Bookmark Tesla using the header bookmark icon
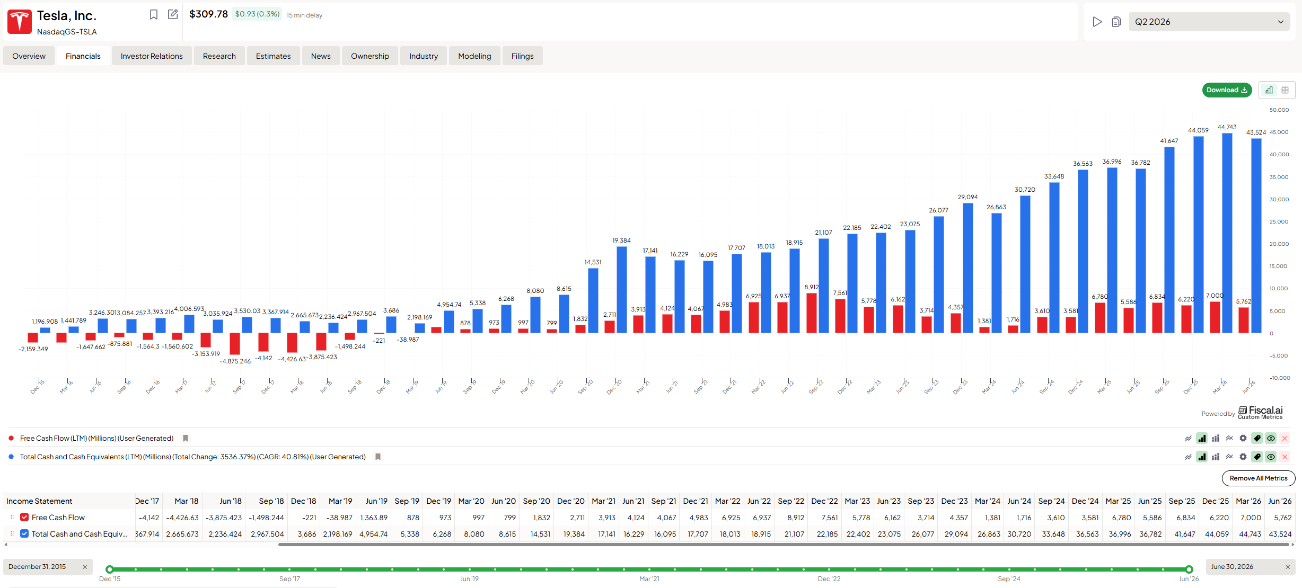 [154, 15]
